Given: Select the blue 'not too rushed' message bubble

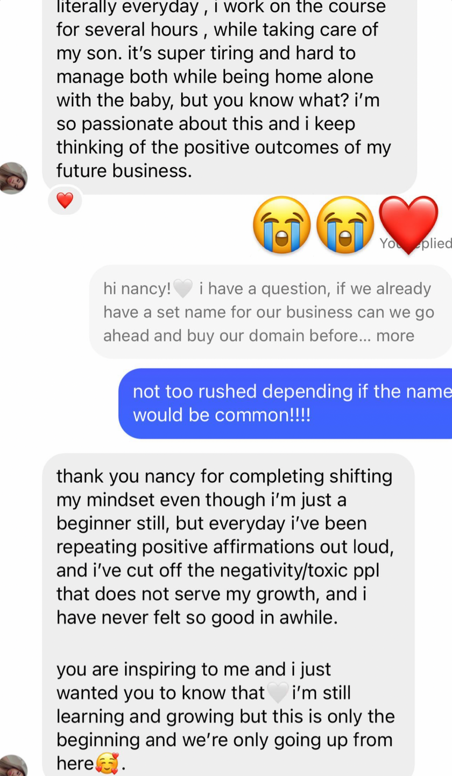Looking at the screenshot, I should pos(285,404).
